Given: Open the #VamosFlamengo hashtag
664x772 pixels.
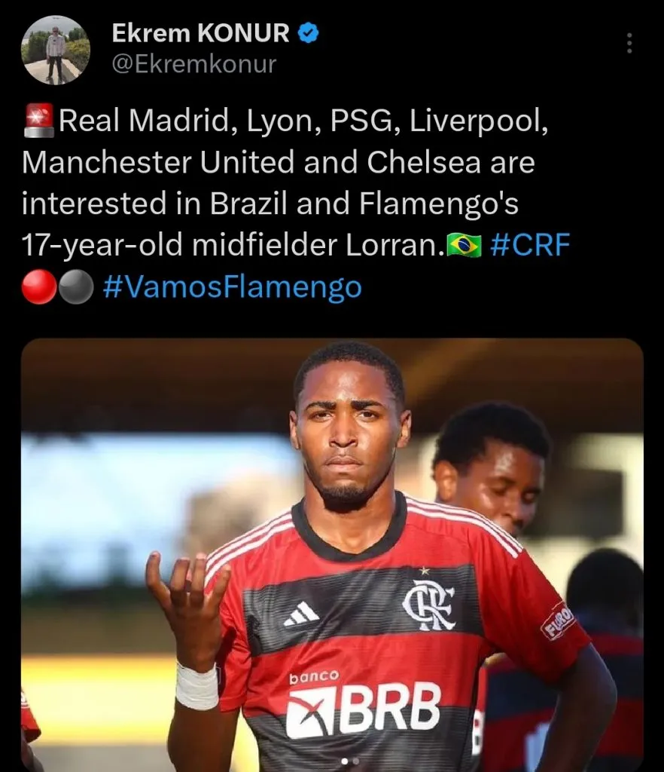Looking at the screenshot, I should coord(233,286).
